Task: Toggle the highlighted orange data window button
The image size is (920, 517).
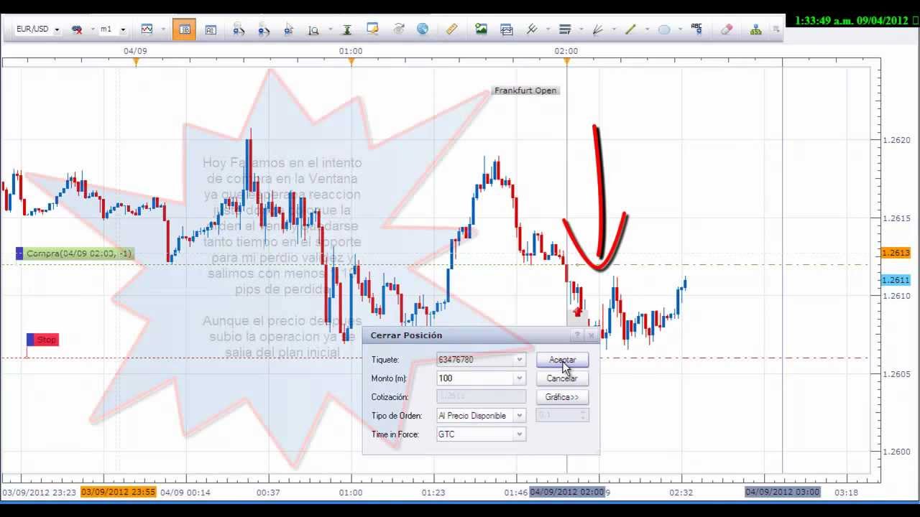Action: click(x=184, y=29)
